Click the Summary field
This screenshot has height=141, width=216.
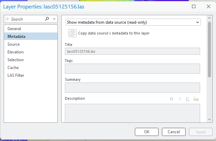point(133,88)
